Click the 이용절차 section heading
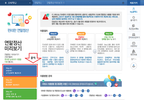 pos(44,31)
